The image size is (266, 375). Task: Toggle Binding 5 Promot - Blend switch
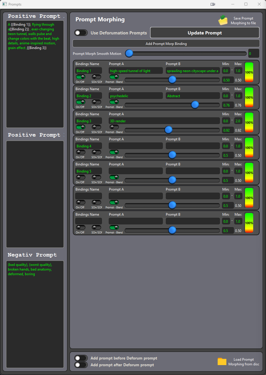tap(114, 177)
